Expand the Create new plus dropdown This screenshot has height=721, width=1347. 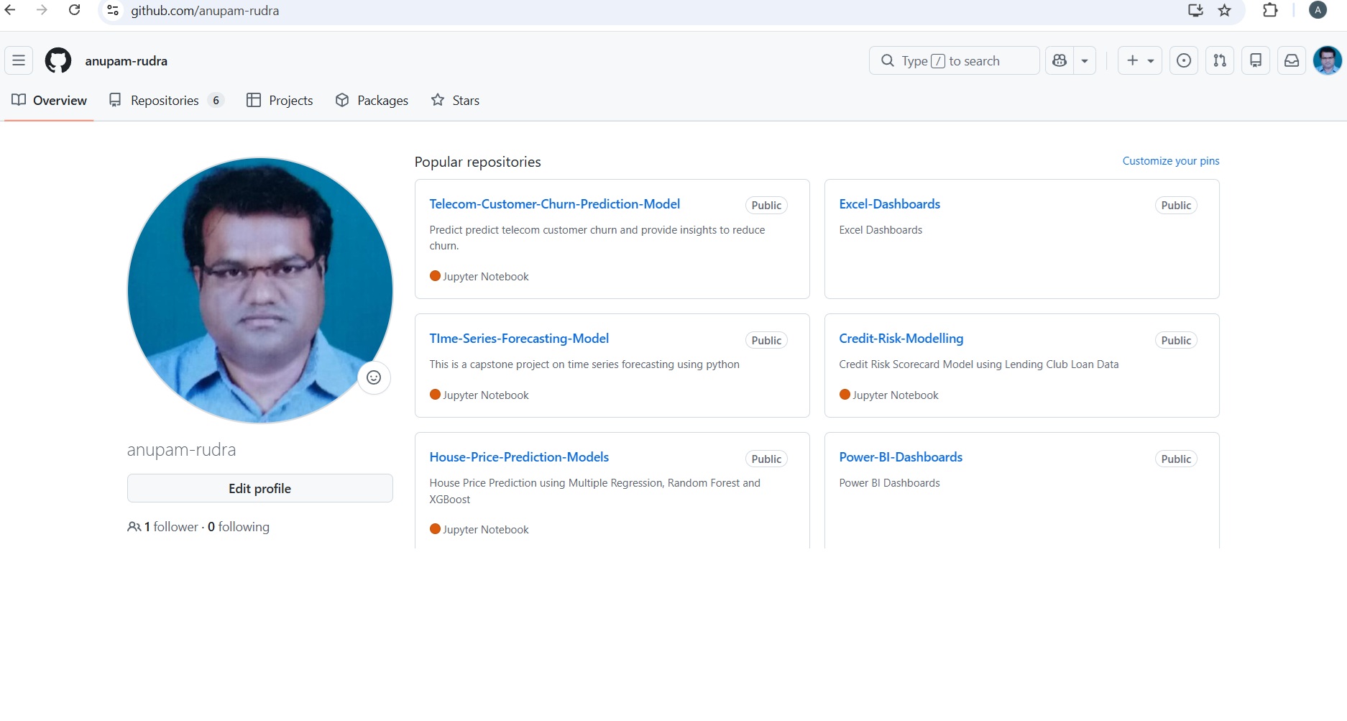point(1140,61)
